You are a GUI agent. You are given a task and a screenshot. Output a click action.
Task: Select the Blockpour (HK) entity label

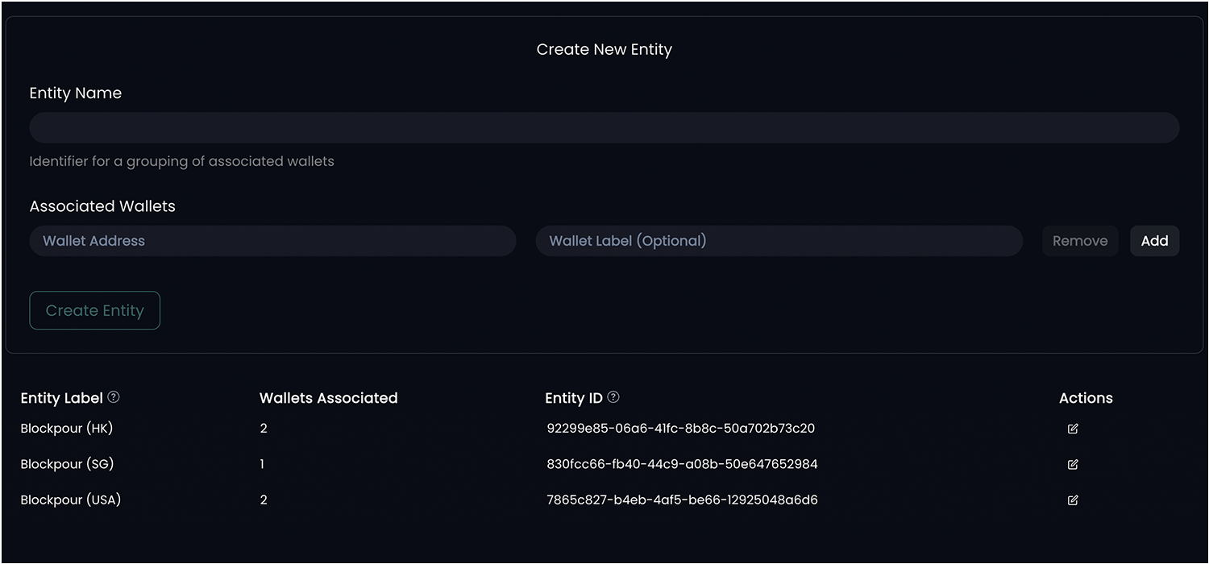[x=67, y=429]
